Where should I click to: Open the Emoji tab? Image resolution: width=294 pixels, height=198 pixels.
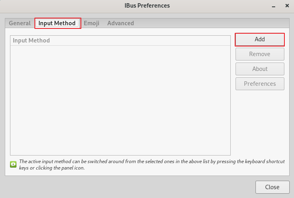pyautogui.click(x=91, y=23)
